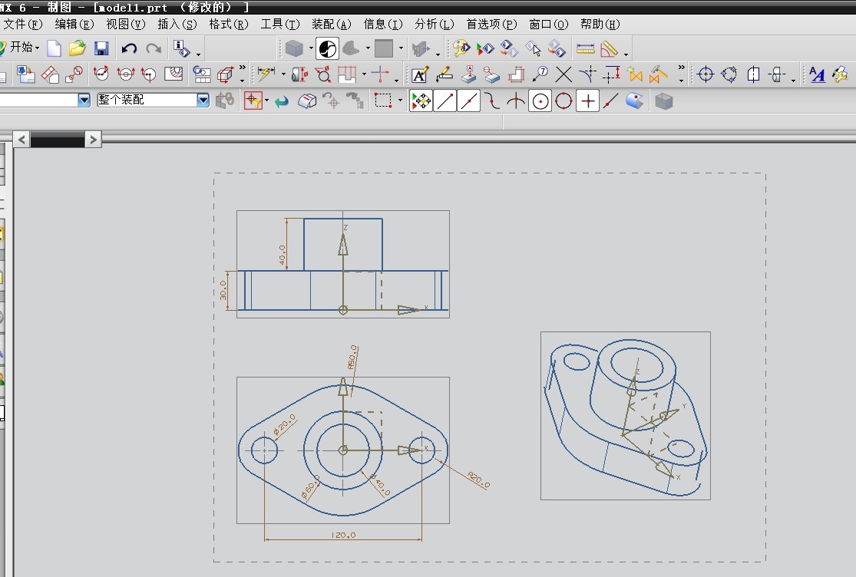Toggle Enable Snap Points
Screen dimensions: 856x577
(421, 101)
